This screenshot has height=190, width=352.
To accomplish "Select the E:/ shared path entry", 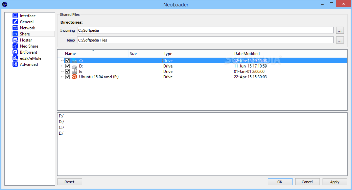I will pyautogui.click(x=61, y=133).
